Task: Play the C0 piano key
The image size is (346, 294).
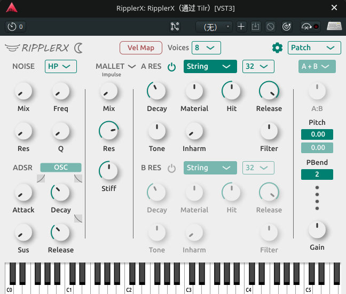Action: (9, 289)
